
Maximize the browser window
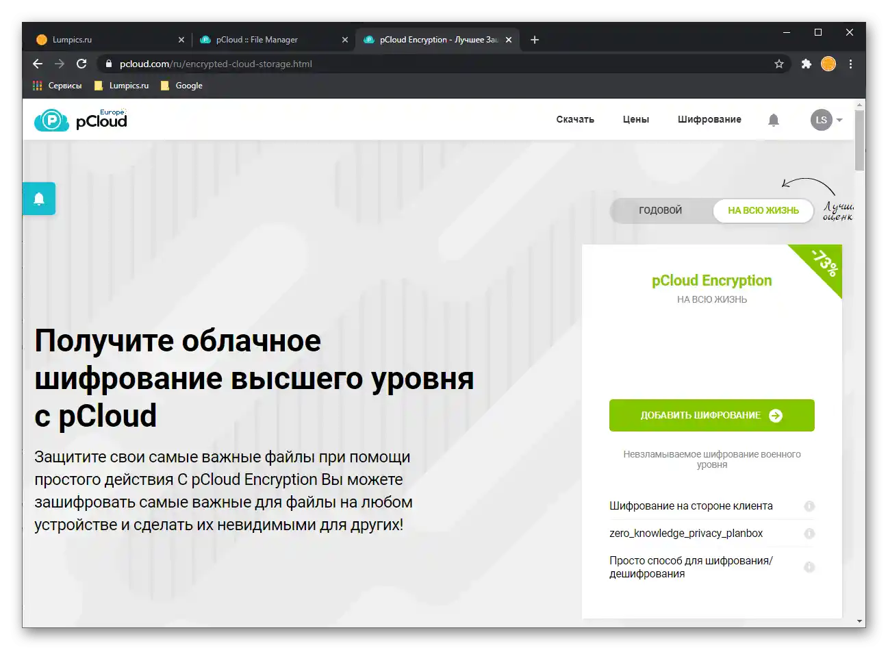[x=818, y=32]
